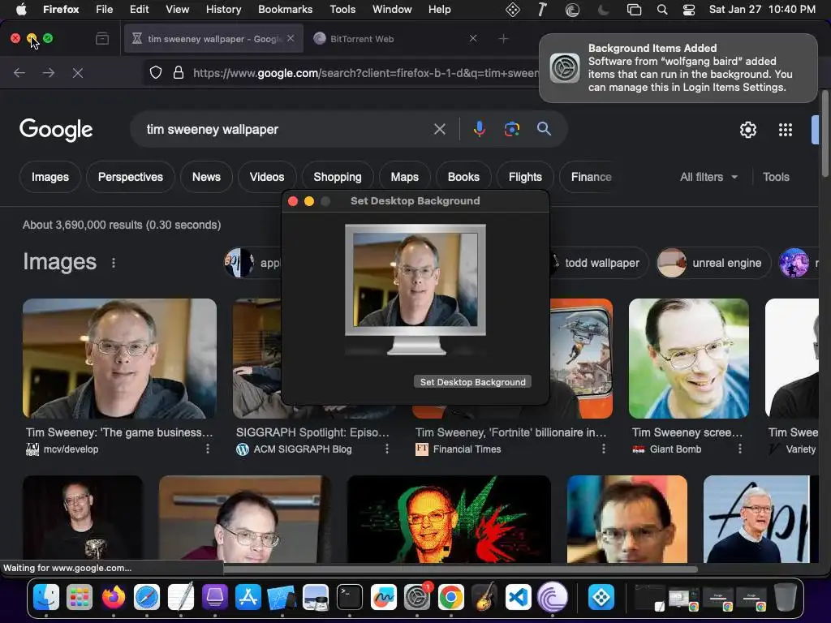Screen dimensions: 831x623
Task: Click the unreal engine suggestion chip
Action: point(713,263)
